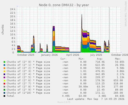This screenshot has height=105, width=128.
Task: Click the yellow swatch for 2^3 chunks
Action: click(x=4, y=71)
